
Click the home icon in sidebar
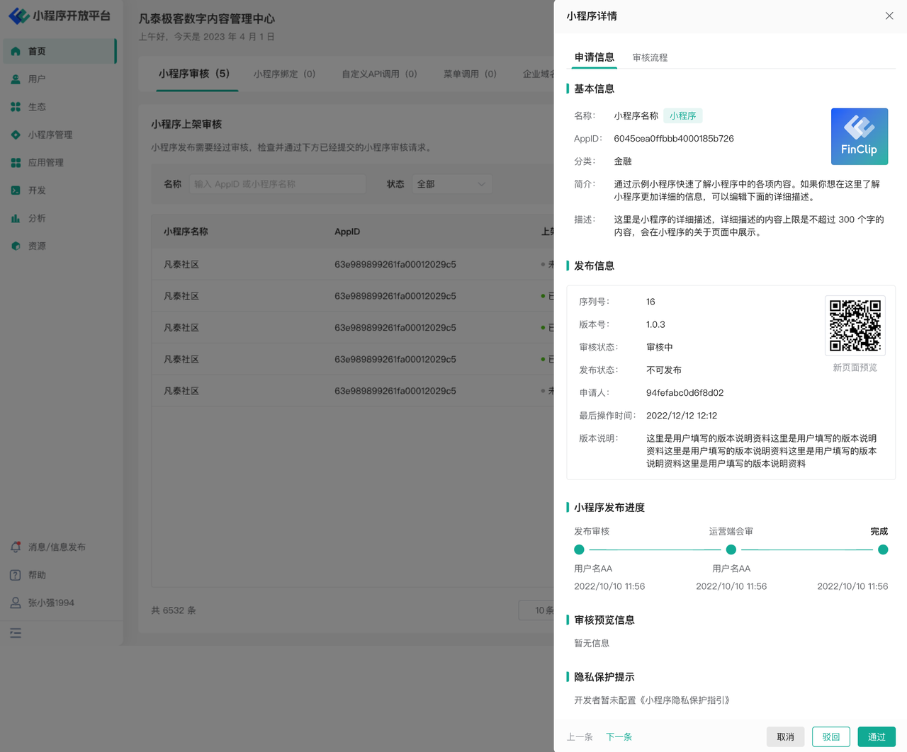pos(16,52)
